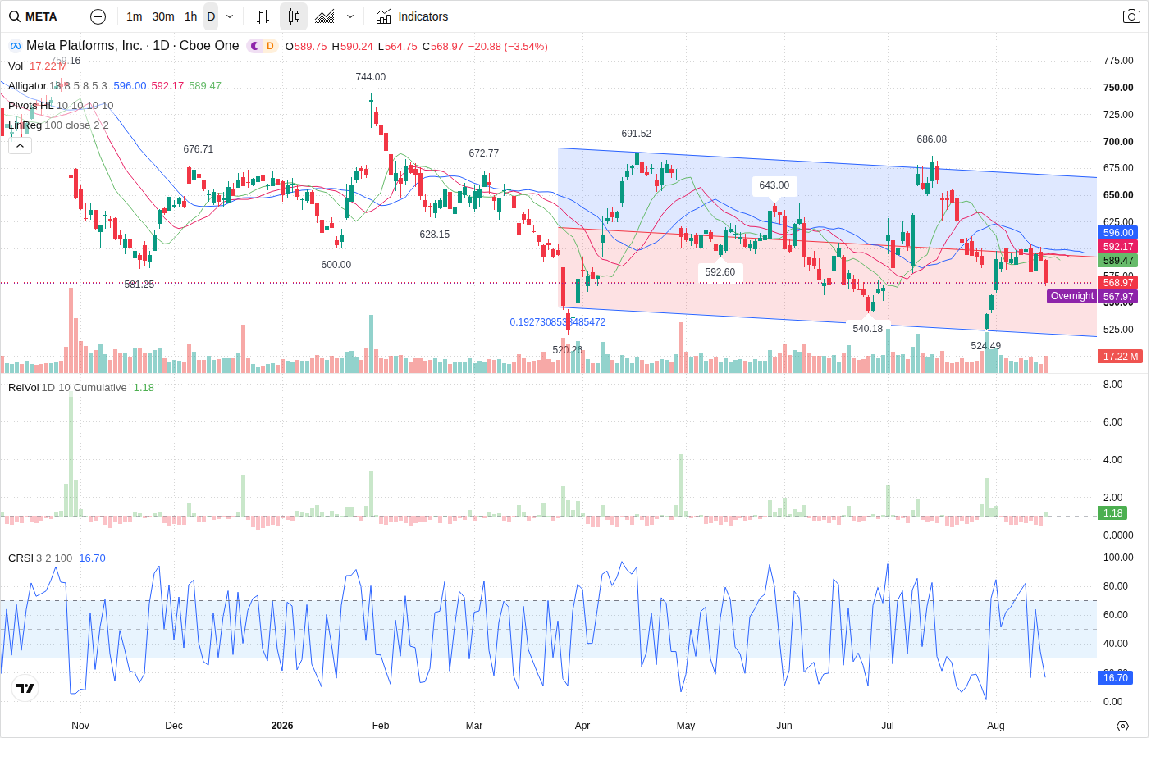Click the 643.00 pivot label
This screenshot has width=1165, height=779.
tap(774, 185)
